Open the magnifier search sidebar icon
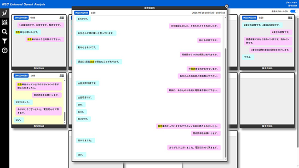The image size is (299, 168). click(x=5, y=32)
